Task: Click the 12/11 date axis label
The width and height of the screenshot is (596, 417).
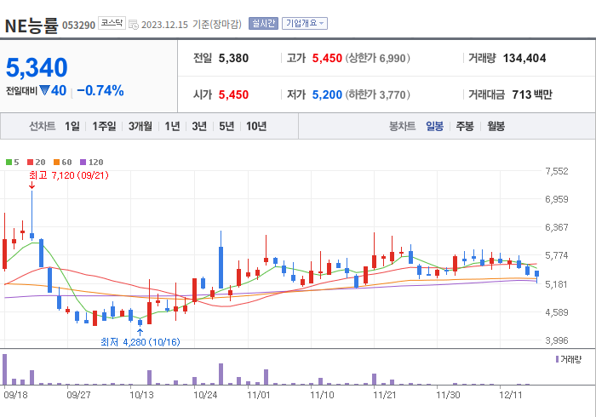Action: pos(511,395)
